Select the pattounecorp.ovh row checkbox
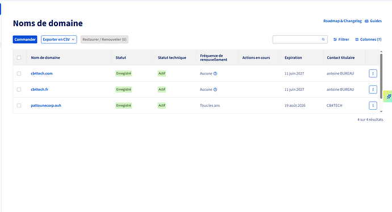 click(x=19, y=106)
